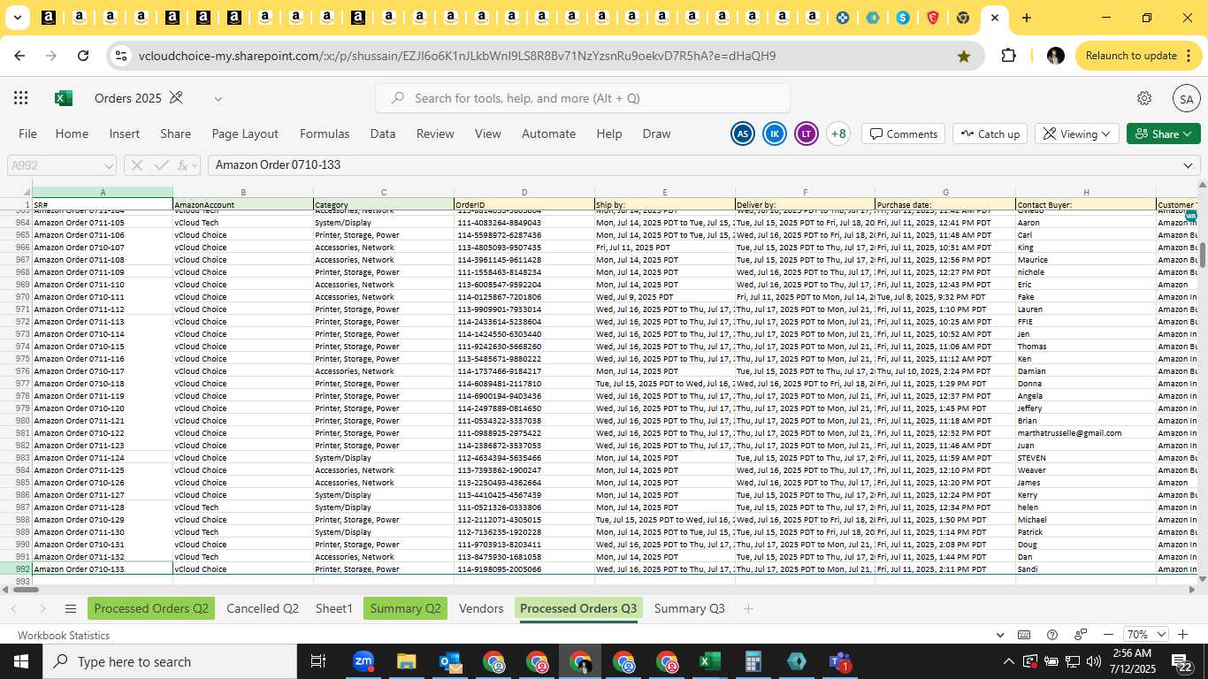Open Workbook Statistics
Screen dimensions: 1208x679
pos(64,635)
